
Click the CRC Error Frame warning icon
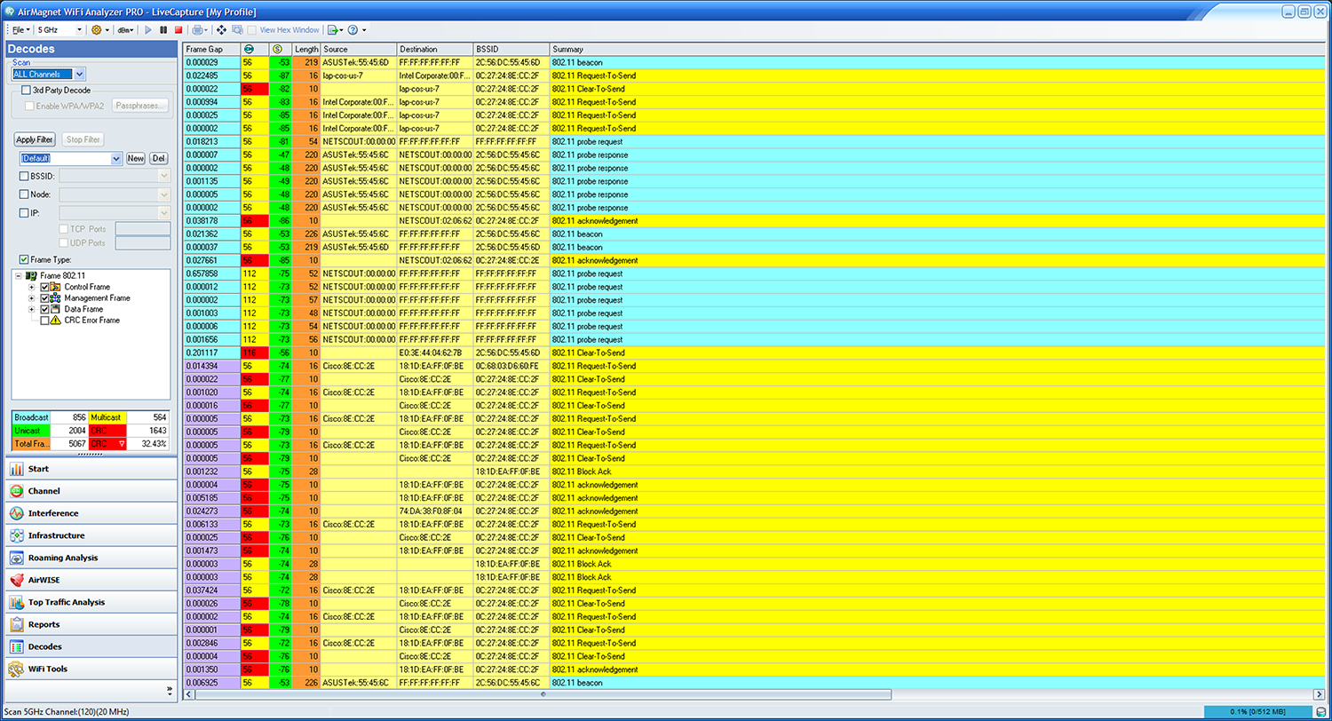56,321
